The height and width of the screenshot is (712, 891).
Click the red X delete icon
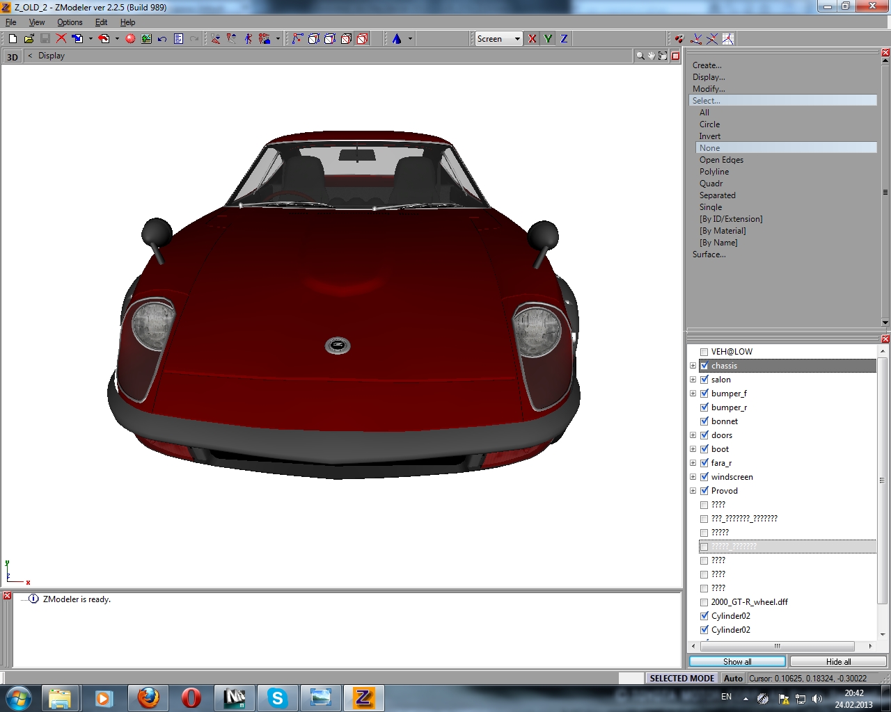click(61, 39)
